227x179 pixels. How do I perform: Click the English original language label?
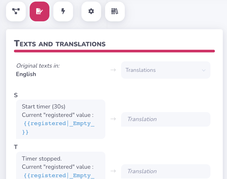tap(26, 74)
